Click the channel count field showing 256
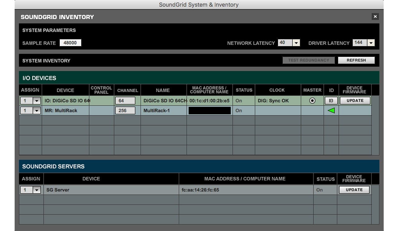The width and height of the screenshot is (398, 231). (x=125, y=110)
